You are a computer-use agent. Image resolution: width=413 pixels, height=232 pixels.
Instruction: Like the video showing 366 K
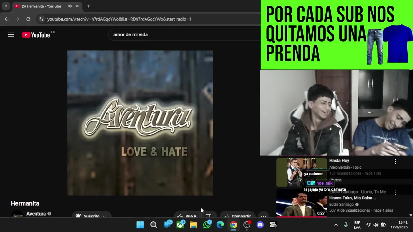(186, 216)
